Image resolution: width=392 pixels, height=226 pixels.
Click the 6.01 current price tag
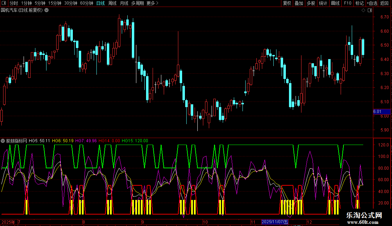(x=382, y=112)
